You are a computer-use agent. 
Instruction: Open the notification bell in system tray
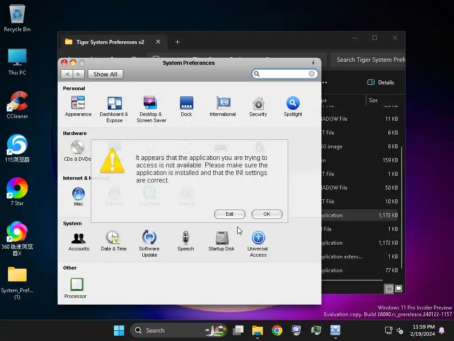pos(442,330)
